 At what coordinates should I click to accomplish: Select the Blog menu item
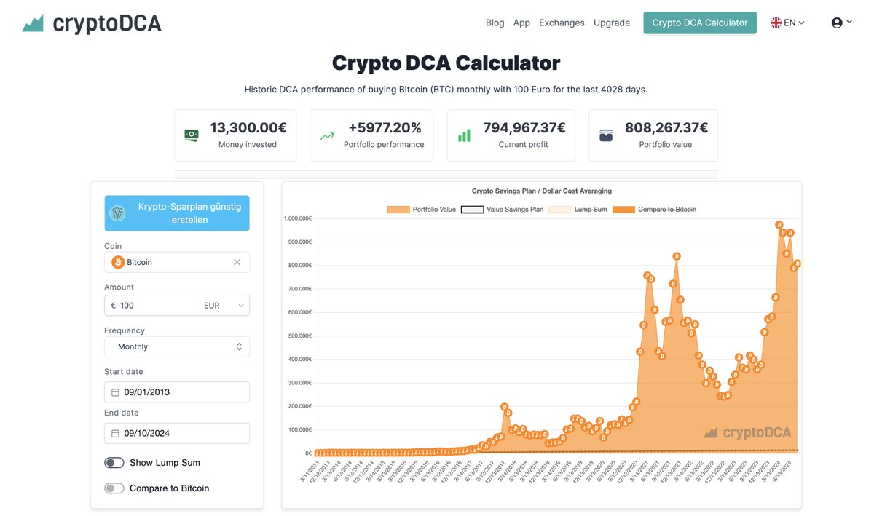(495, 23)
